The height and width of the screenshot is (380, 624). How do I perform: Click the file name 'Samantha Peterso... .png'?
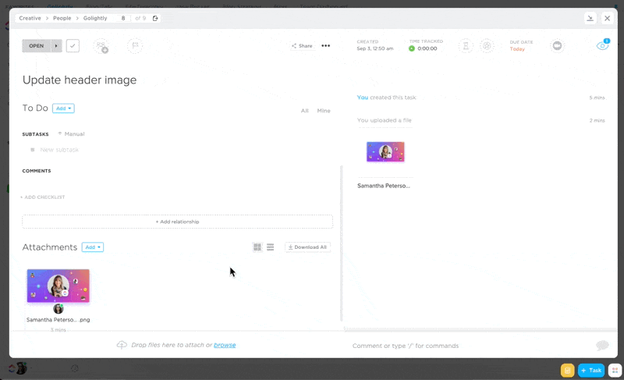(58, 319)
